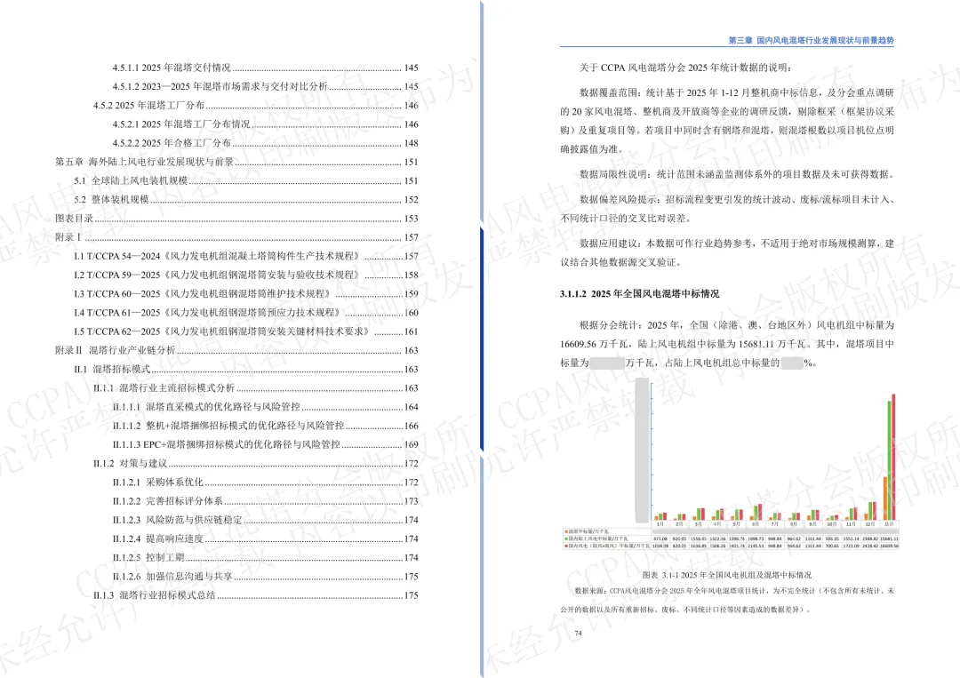
Task: Open II.1.1.2 整机+混塔捆绑招标模式 entry
Action: [x=265, y=426]
